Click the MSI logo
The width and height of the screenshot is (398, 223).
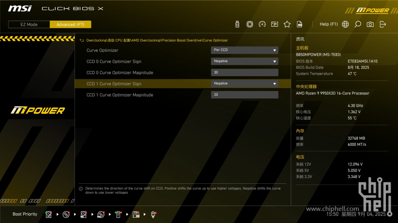pyautogui.click(x=20, y=8)
